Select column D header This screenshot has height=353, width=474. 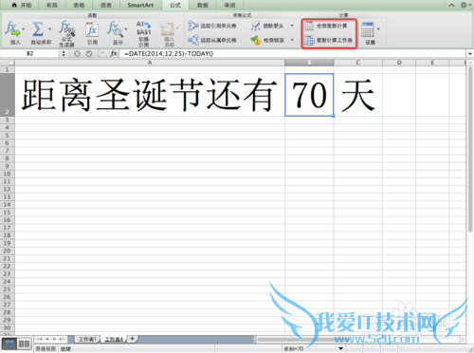coord(399,63)
